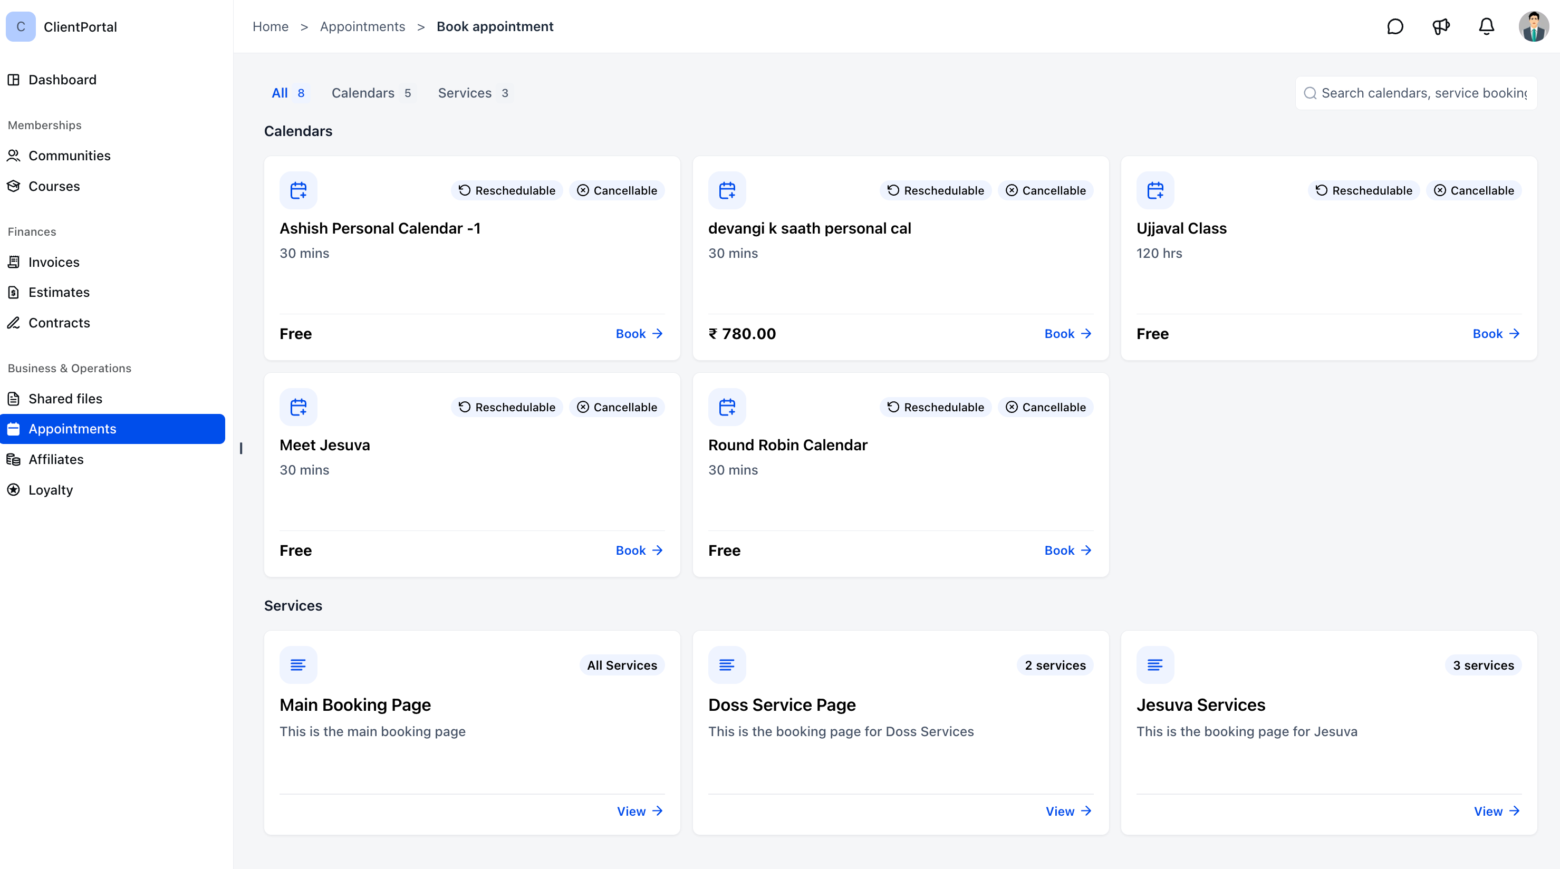Collapse the sidebar using the divider handle
1560x869 pixels.
(x=241, y=448)
